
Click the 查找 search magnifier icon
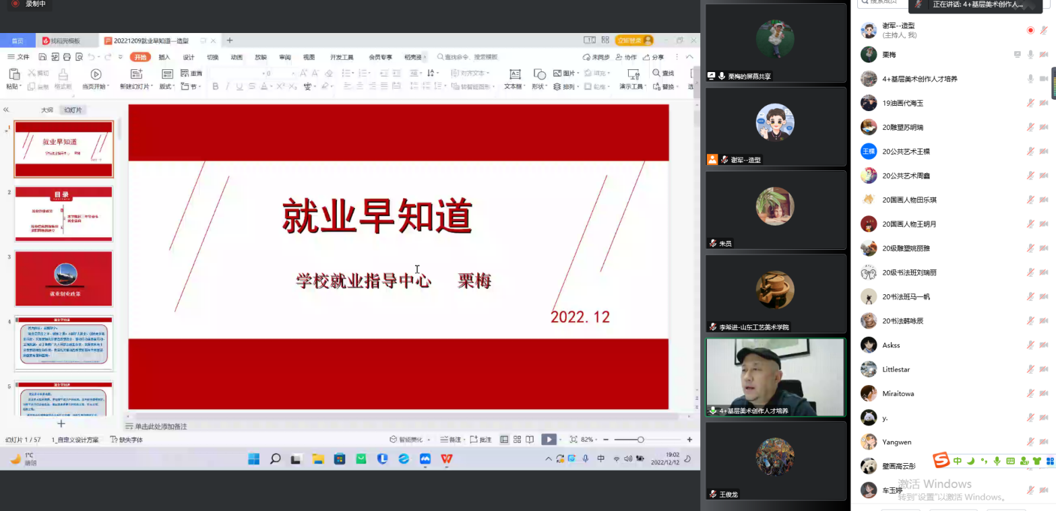coord(657,73)
